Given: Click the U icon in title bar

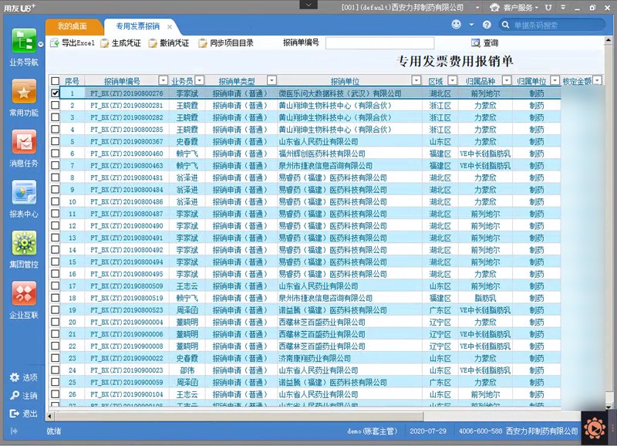Looking at the screenshot, I should tap(548, 7).
